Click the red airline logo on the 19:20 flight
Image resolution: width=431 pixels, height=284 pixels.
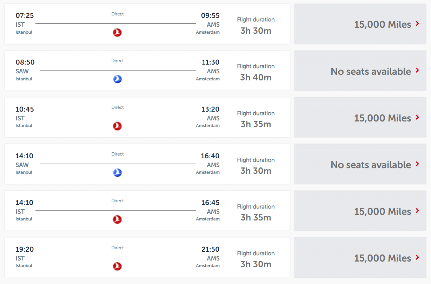coord(117,266)
